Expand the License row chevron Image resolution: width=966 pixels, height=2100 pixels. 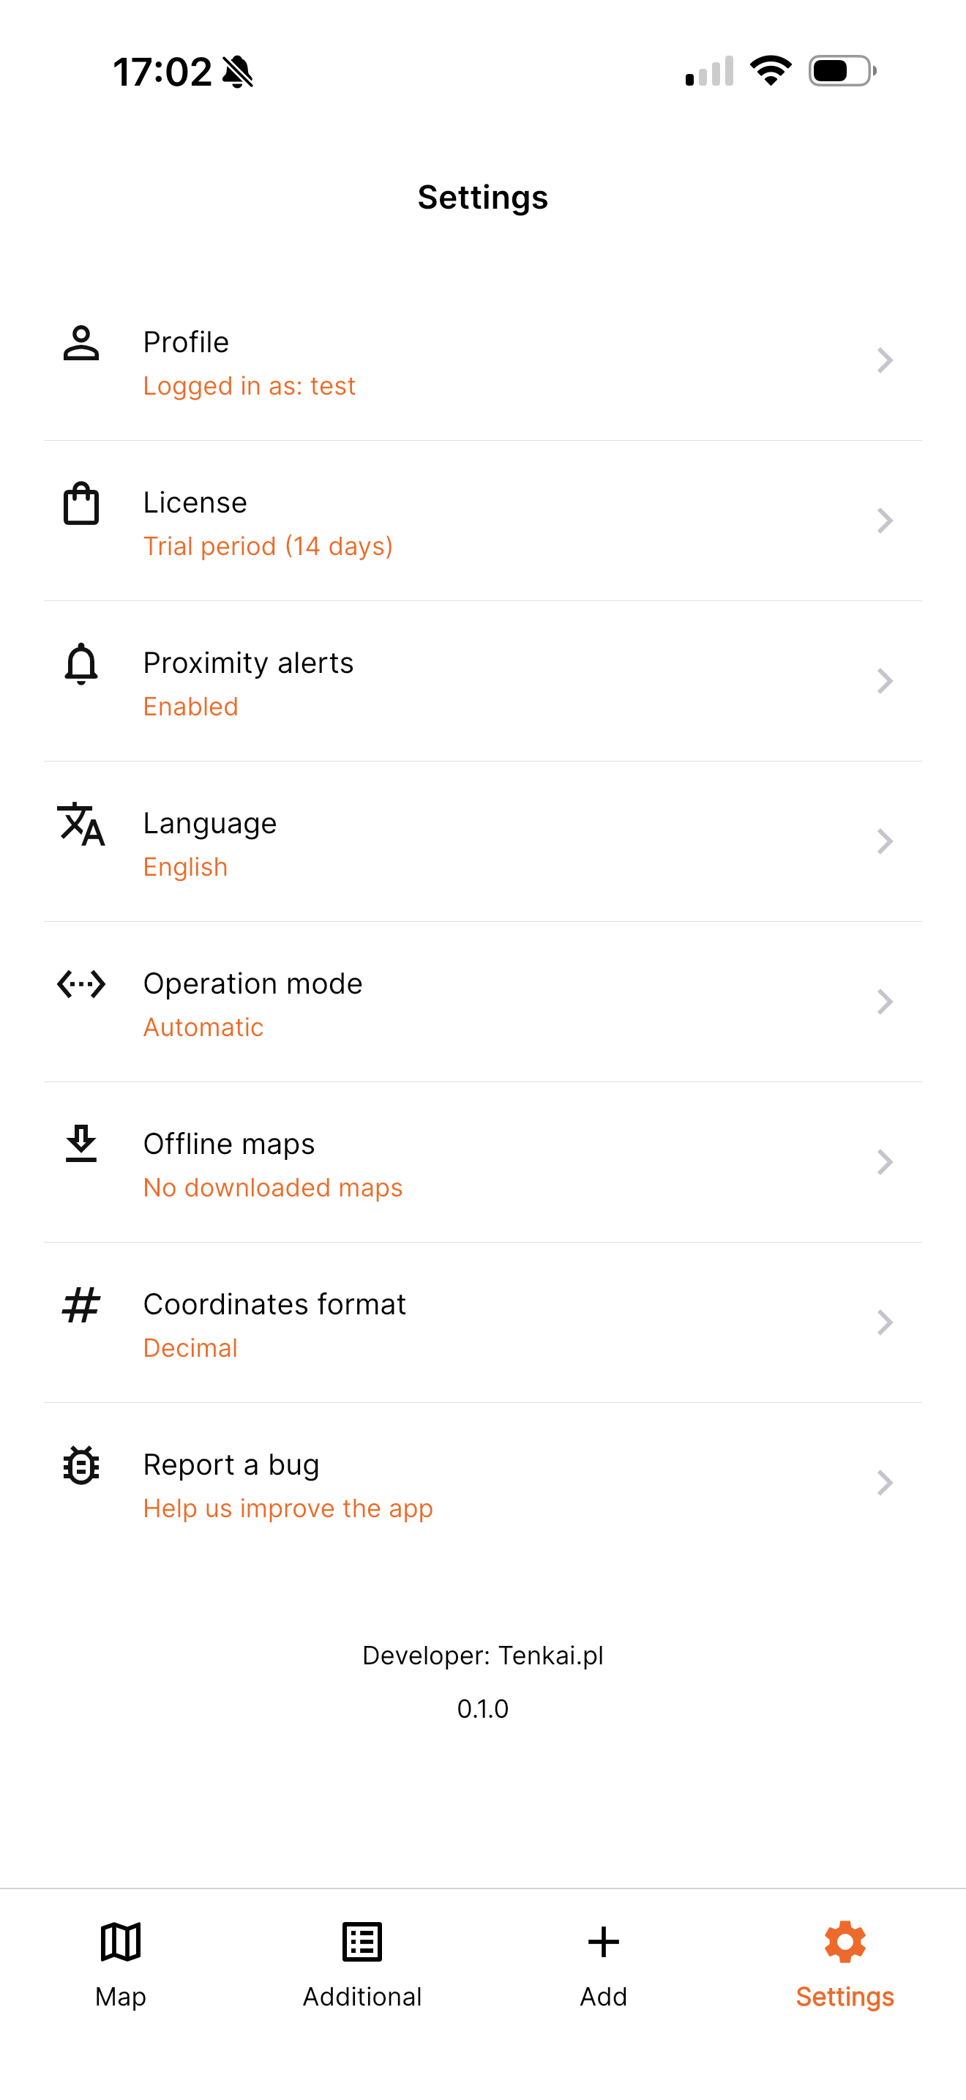(x=885, y=521)
